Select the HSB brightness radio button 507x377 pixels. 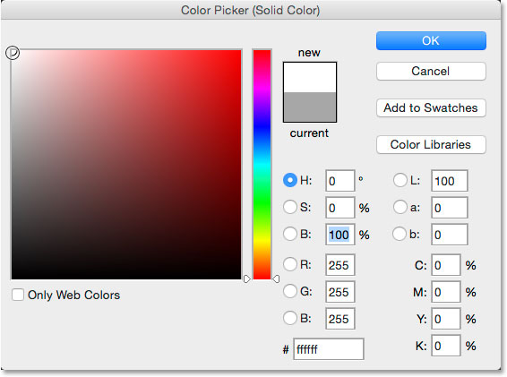coord(290,234)
